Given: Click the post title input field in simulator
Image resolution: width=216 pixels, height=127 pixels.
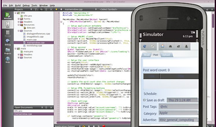Looking at the screenshot, I should click(x=171, y=63).
